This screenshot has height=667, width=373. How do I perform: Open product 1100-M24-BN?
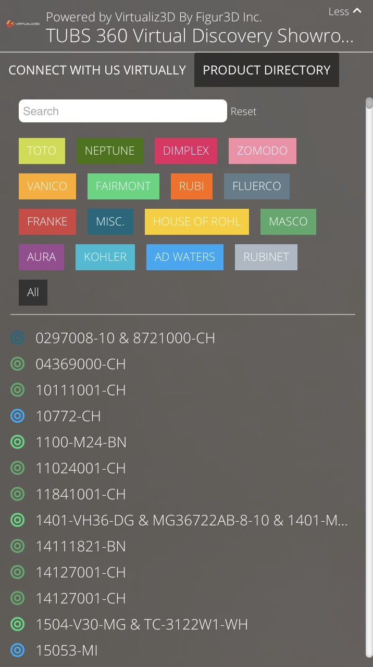tap(81, 442)
